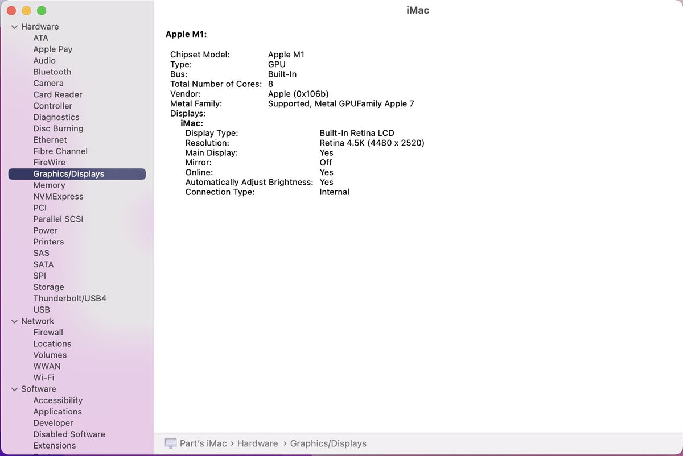Select the Storage item
Image resolution: width=683 pixels, height=456 pixels.
point(48,287)
